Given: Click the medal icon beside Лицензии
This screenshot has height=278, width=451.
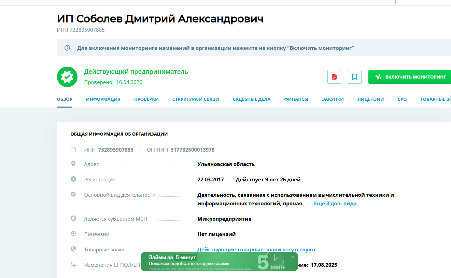Looking at the screenshot, I should (x=73, y=234).
